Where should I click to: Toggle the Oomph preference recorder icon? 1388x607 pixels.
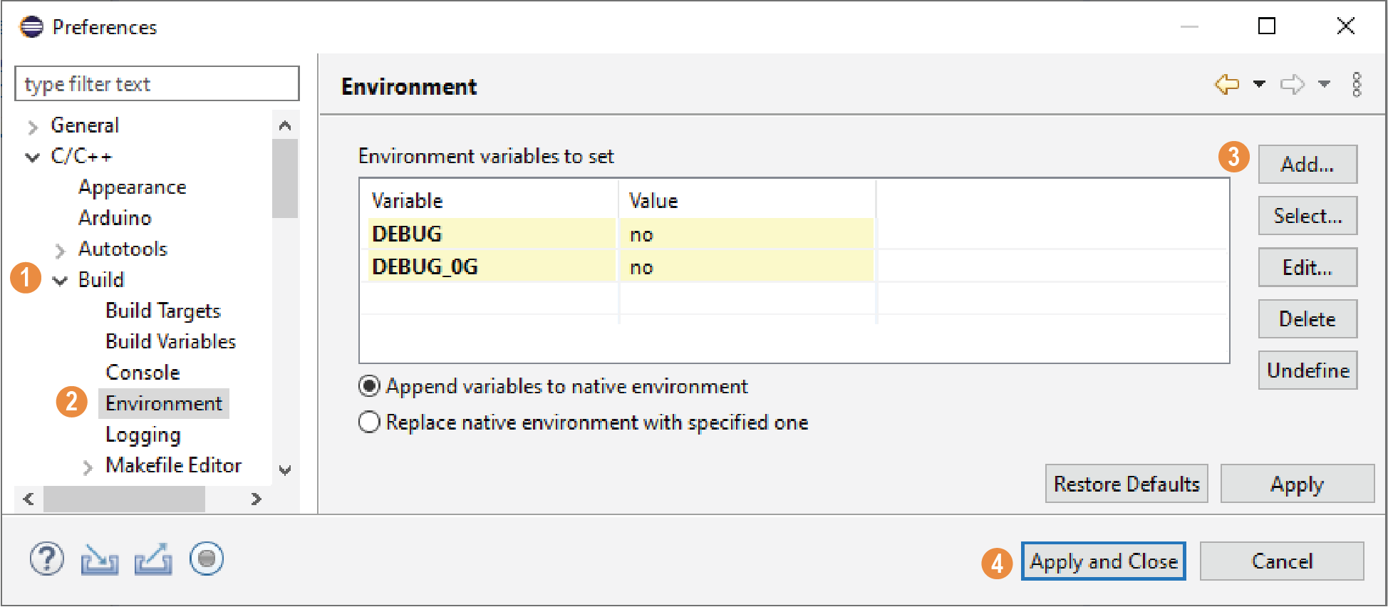(x=207, y=559)
